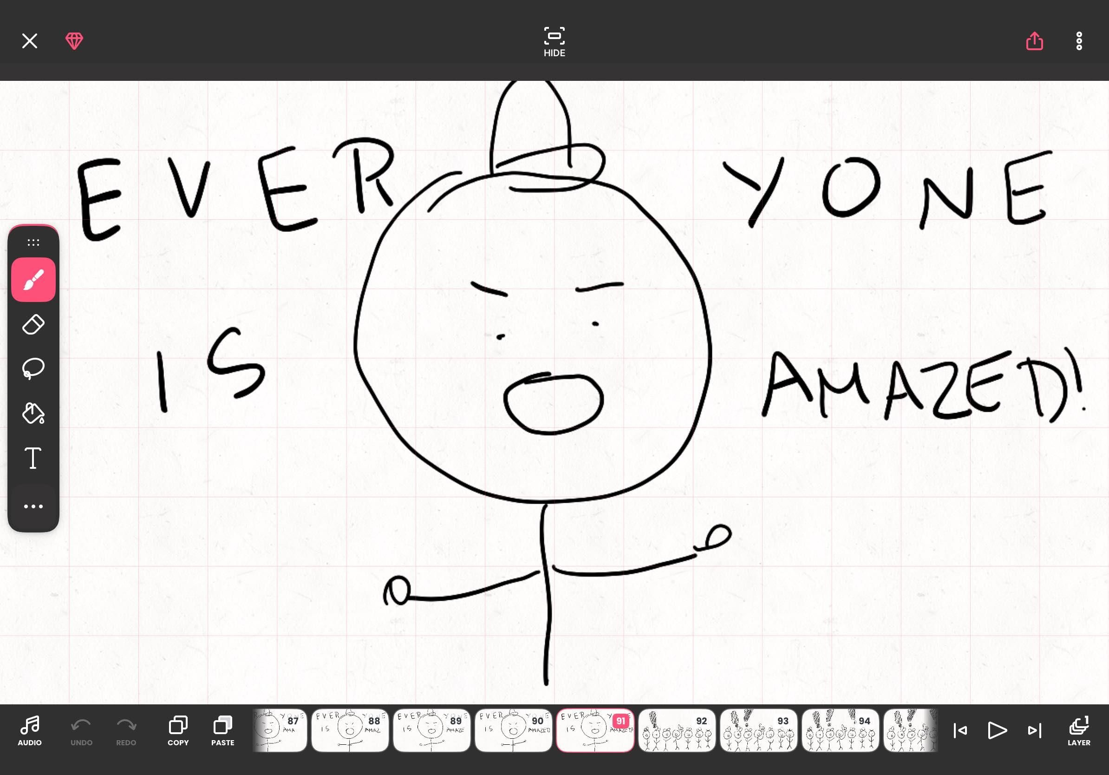The height and width of the screenshot is (775, 1109).
Task: Open the Audio panel
Action: pyautogui.click(x=29, y=731)
